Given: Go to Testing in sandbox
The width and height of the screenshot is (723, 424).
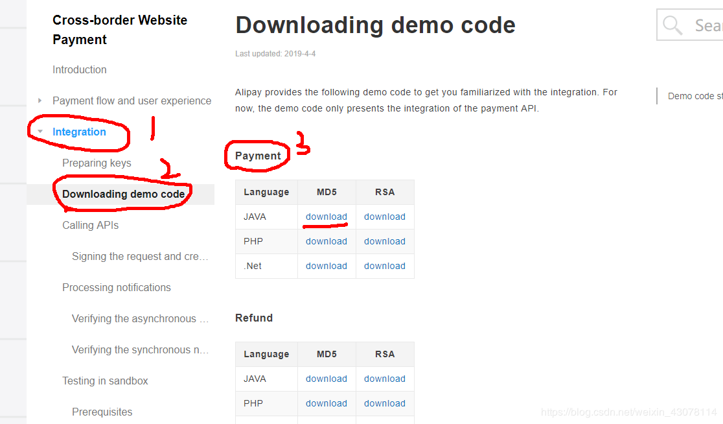Looking at the screenshot, I should (105, 381).
